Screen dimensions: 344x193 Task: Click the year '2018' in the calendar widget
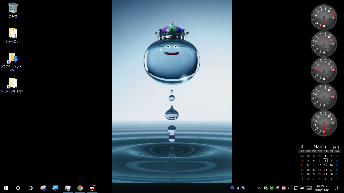coord(336,148)
